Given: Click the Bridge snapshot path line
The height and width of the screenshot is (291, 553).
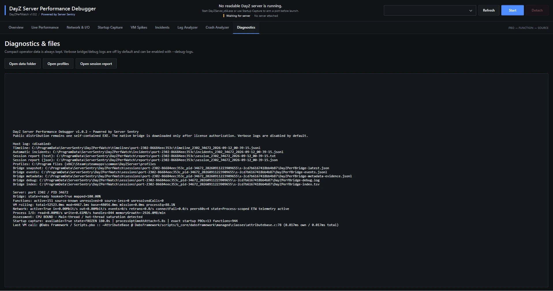Looking at the screenshot, I should [171, 168].
